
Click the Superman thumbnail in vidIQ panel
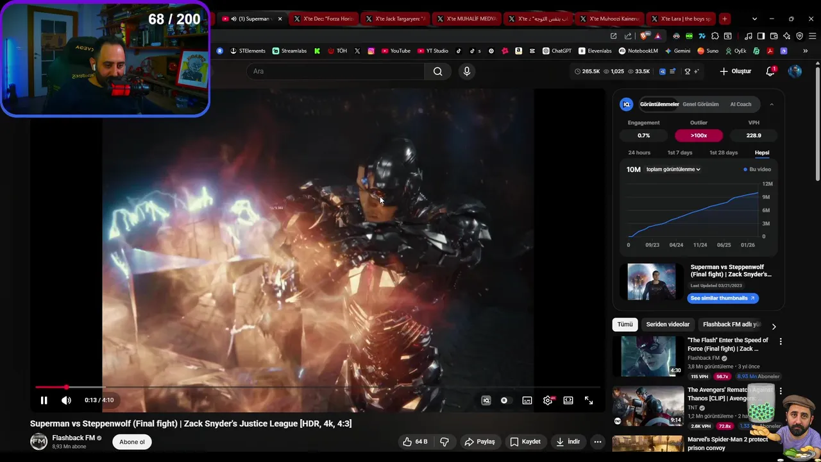652,282
